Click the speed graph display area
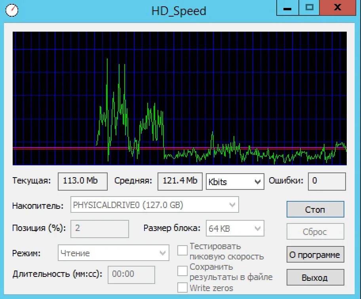The height and width of the screenshot is (299, 361). point(180,98)
